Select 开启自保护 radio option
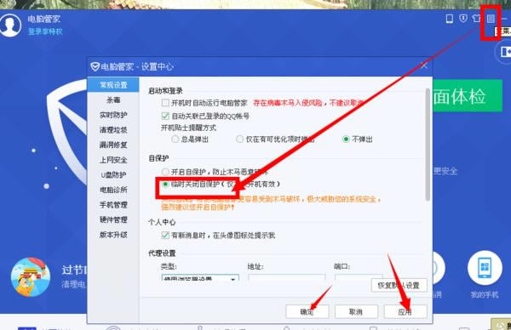The width and height of the screenshot is (511, 330). [165, 172]
